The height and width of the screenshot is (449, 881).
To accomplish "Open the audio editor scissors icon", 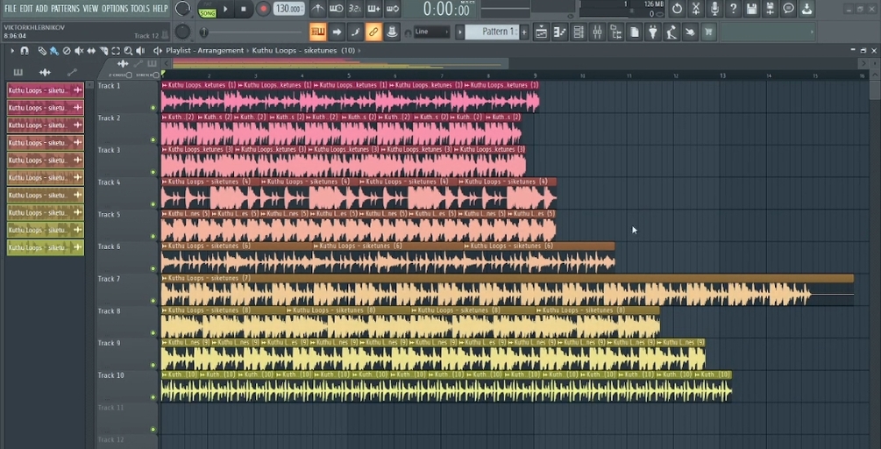I will click(695, 9).
